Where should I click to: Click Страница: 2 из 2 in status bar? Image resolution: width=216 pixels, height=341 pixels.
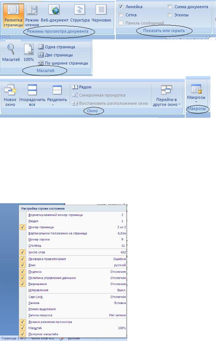click(13, 339)
